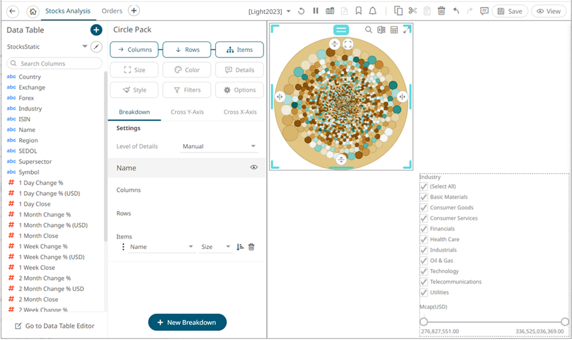
Task: Click the New Breakdown button
Action: (x=187, y=323)
